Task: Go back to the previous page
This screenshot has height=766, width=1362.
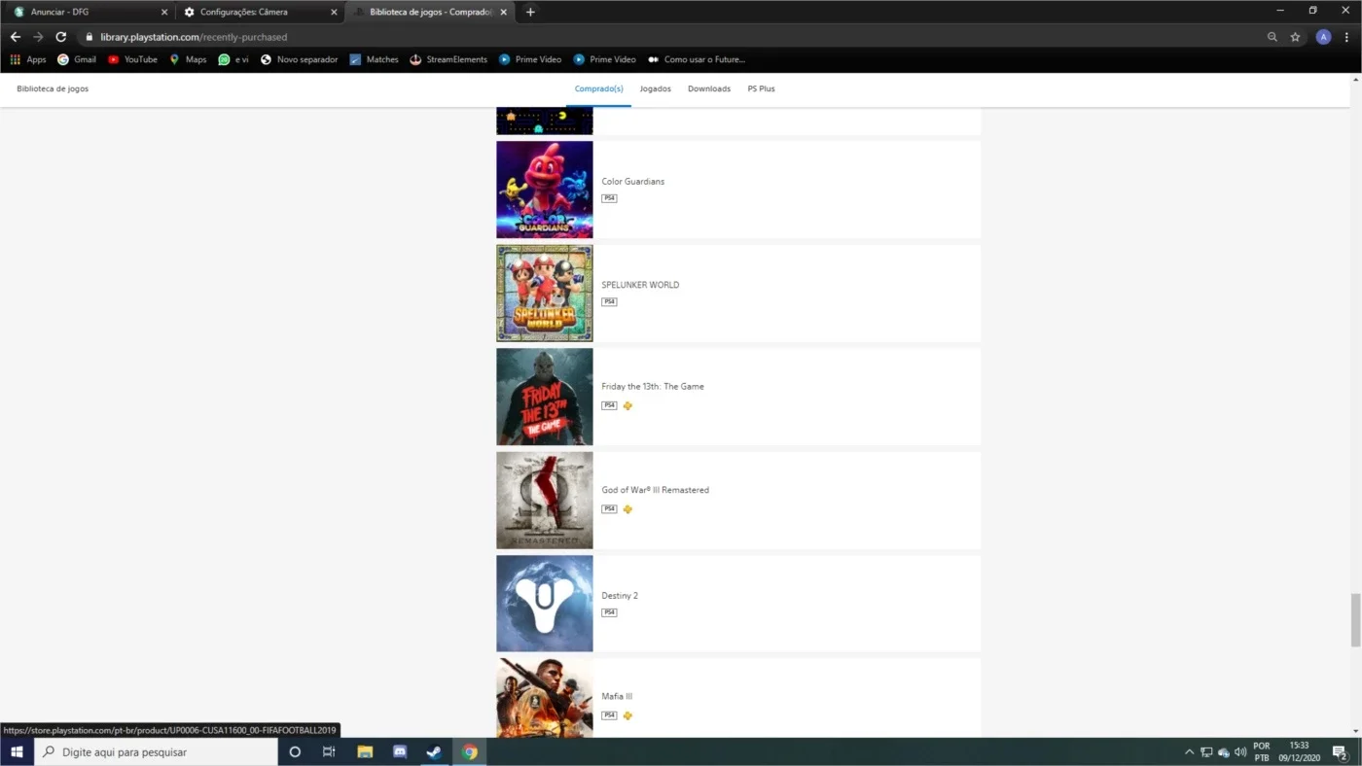Action: pos(15,37)
